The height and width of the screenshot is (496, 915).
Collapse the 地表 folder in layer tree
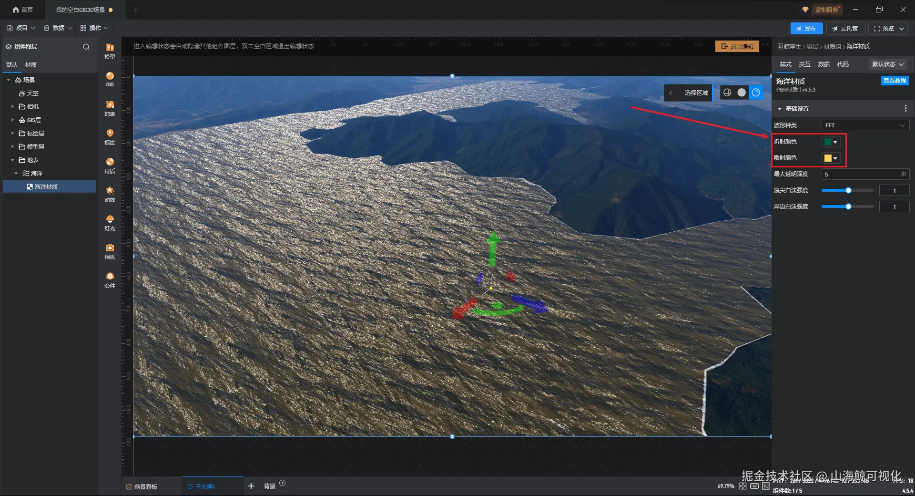tap(12, 160)
